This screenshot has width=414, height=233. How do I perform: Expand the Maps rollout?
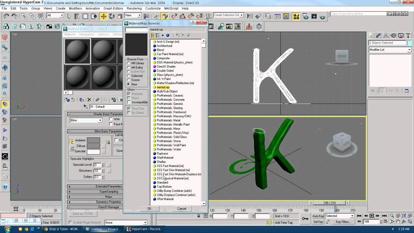pyautogui.click(x=95, y=197)
